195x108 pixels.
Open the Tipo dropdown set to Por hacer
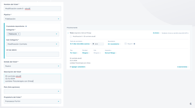pyautogui.click(x=74, y=53)
